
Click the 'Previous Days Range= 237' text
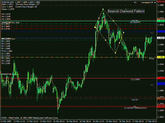coord(27,4)
